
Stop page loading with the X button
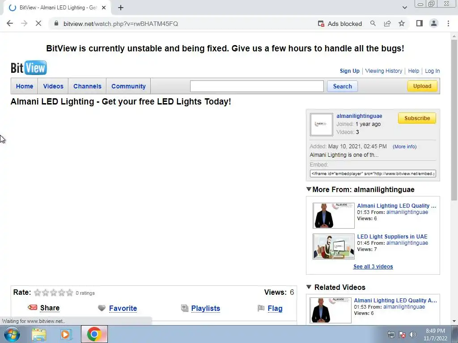click(x=38, y=24)
